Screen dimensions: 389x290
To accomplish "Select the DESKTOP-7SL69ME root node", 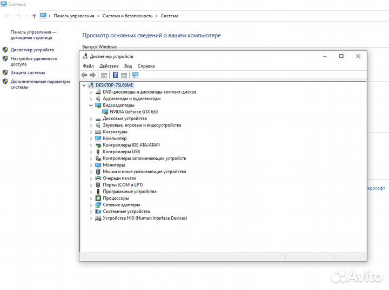I will pyautogui.click(x=114, y=85).
